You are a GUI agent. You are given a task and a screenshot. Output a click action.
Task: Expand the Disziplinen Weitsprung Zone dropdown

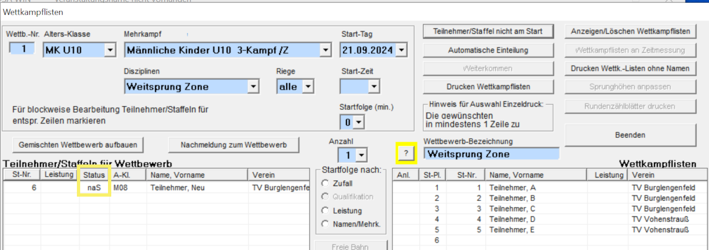click(x=253, y=87)
